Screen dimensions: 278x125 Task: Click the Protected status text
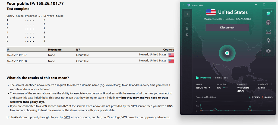(206, 78)
